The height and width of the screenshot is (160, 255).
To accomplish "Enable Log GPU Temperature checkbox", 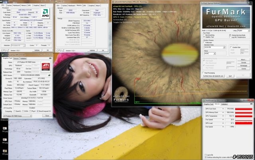I will [x=230, y=37].
